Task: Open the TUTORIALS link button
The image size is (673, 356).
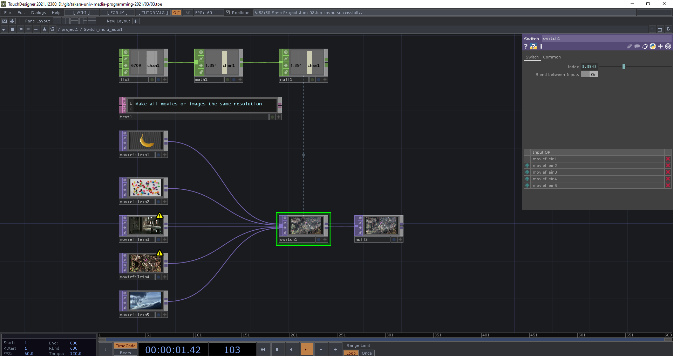Action: pos(153,13)
